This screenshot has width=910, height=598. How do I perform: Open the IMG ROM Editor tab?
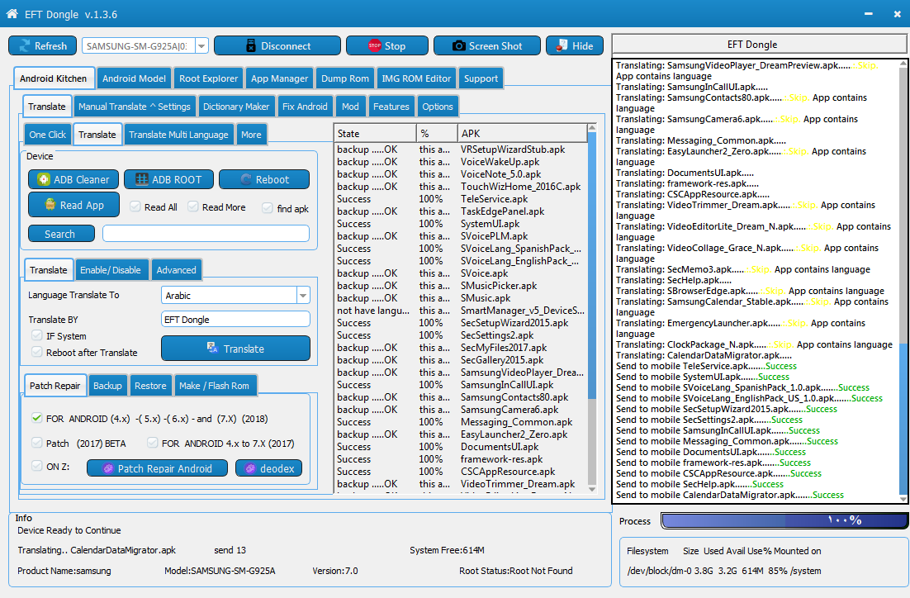[x=416, y=78]
